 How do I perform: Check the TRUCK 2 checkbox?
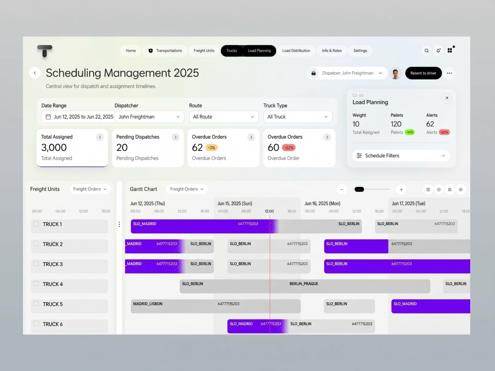(x=36, y=243)
